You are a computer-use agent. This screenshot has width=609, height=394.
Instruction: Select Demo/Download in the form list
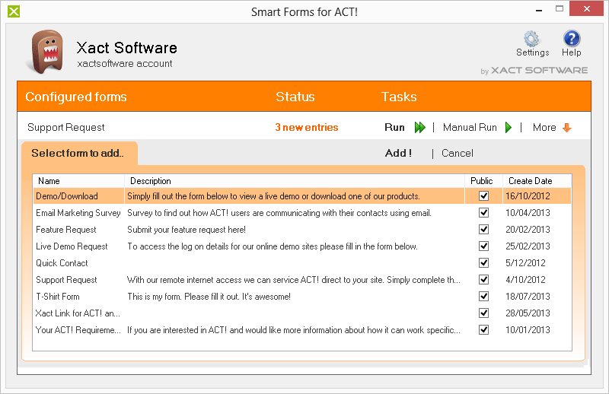tap(67, 196)
